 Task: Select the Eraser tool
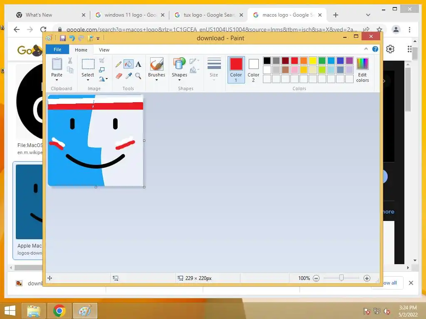119,76
